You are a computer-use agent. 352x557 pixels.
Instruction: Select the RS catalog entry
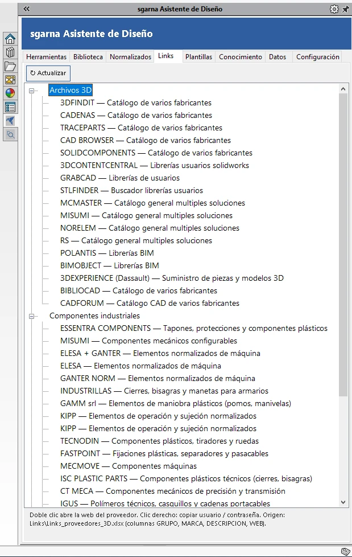pyautogui.click(x=136, y=240)
